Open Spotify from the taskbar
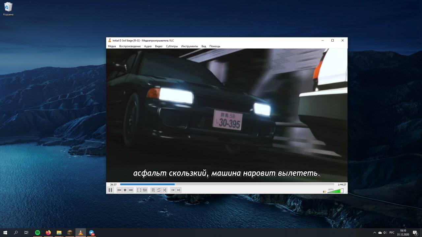The width and height of the screenshot is (422, 237). click(38, 232)
